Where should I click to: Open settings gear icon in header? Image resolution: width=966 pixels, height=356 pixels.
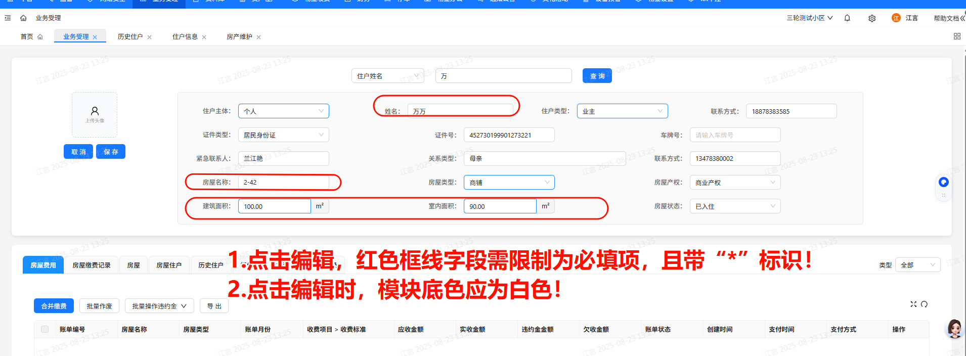tap(872, 18)
